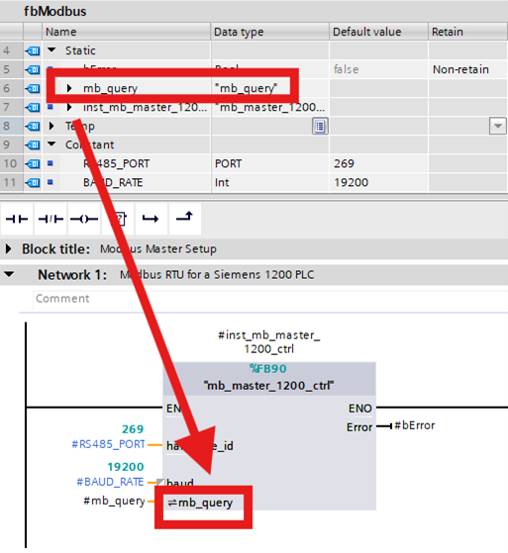Image resolution: width=508 pixels, height=553 pixels.
Task: Click the tag icon in row 7
Action: click(33, 107)
